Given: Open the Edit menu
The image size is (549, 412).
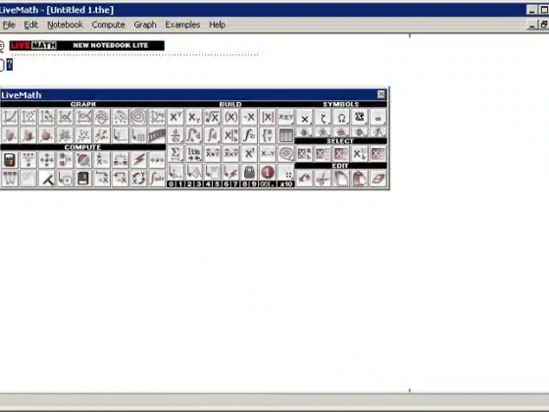Looking at the screenshot, I should pos(30,25).
